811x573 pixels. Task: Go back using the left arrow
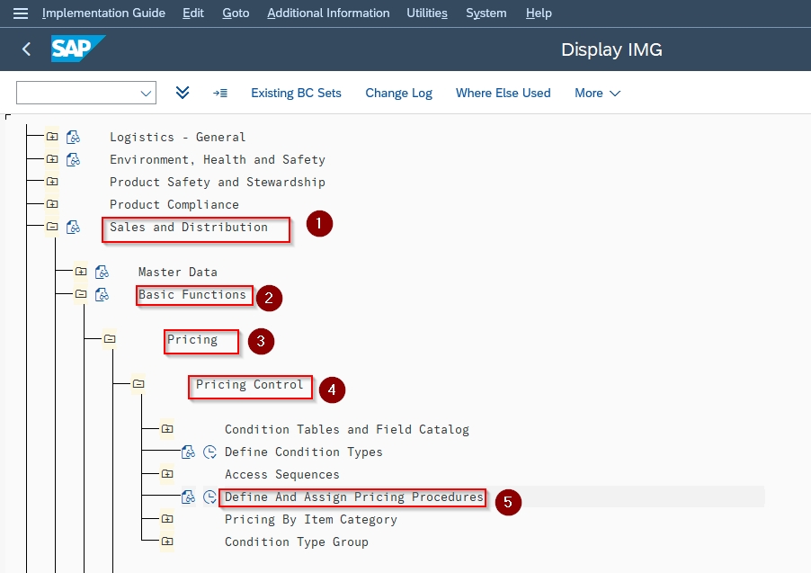click(x=26, y=49)
